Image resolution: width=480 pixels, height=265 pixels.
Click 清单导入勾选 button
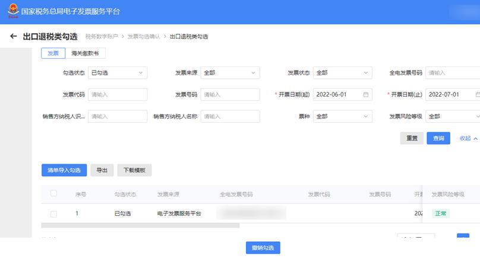coord(64,170)
